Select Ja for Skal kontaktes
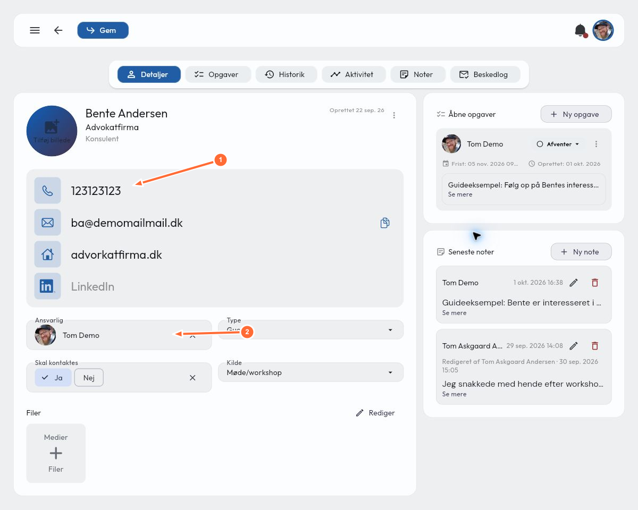Image resolution: width=638 pixels, height=510 pixels. point(53,378)
